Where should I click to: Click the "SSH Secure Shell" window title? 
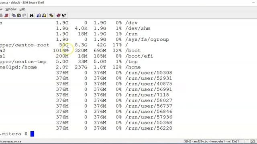[33, 3]
